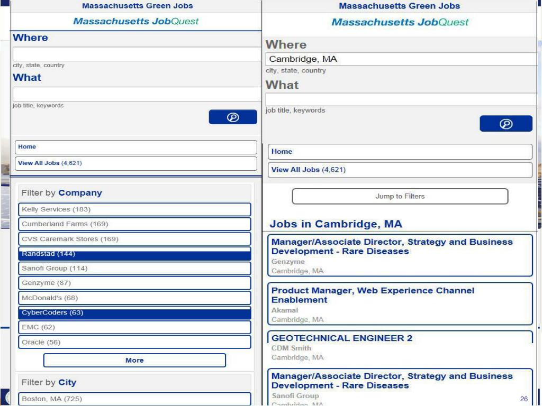
Task: Click Massachusetts Green Jobs title in right panel
Action: pos(399,6)
